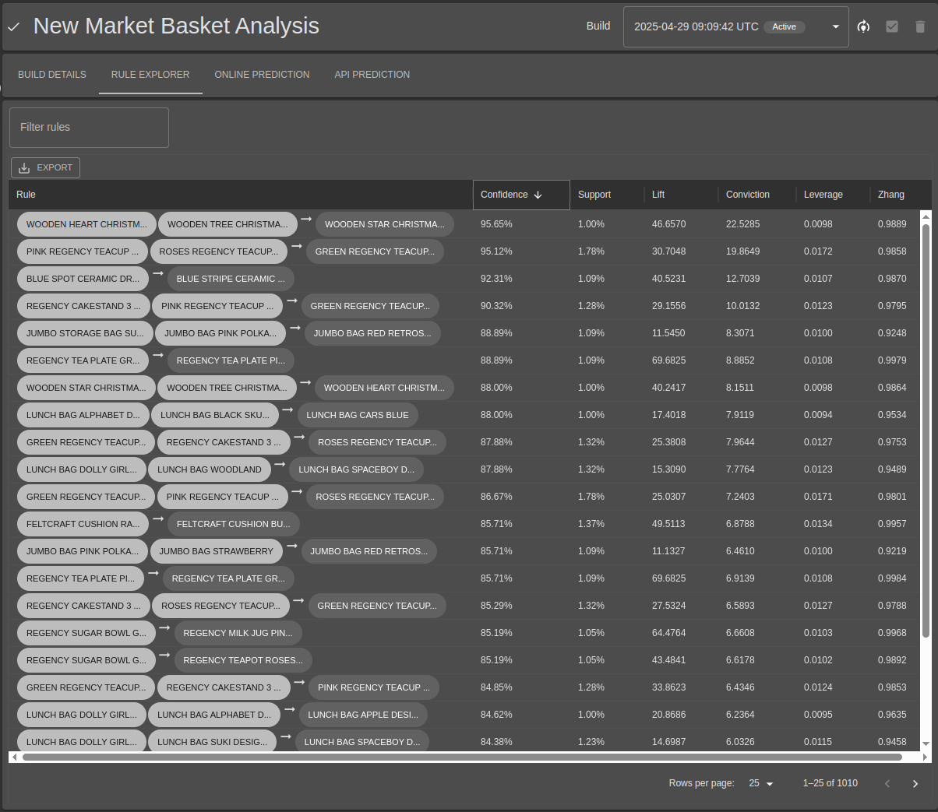This screenshot has height=812, width=938.
Task: Click the checkmark icon beside the title
Action: pyautogui.click(x=13, y=27)
